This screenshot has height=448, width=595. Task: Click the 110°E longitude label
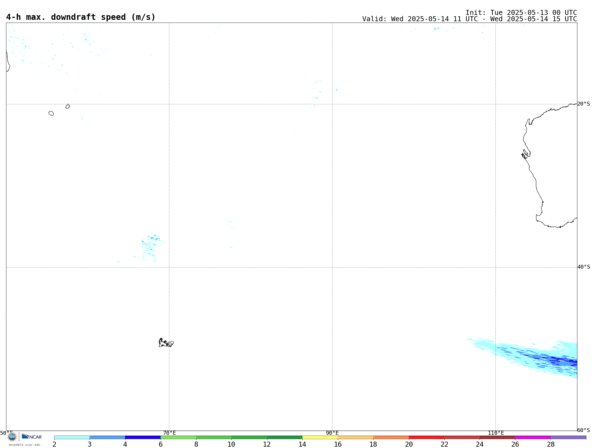[496, 433]
